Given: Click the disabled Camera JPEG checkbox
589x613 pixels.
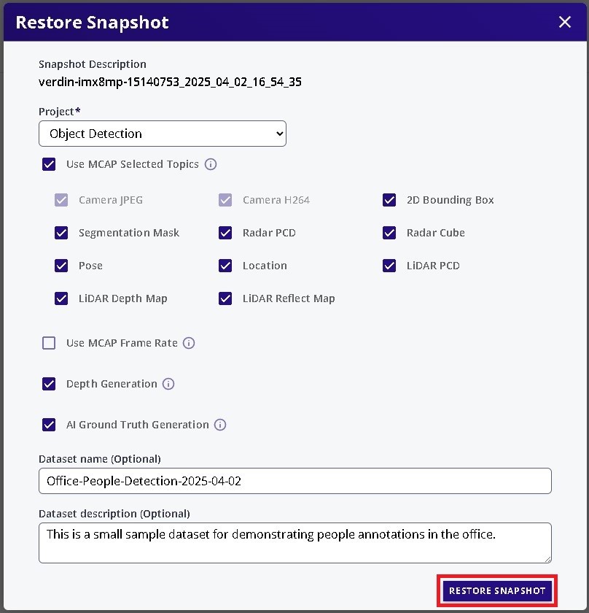Looking at the screenshot, I should [x=61, y=200].
